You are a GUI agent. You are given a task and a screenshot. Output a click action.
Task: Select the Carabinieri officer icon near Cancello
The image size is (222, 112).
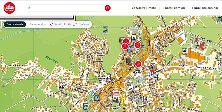pyautogui.click(x=134, y=39)
